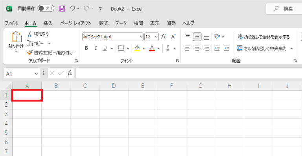
Task: Click the fx insert function icon
Action: (70, 73)
